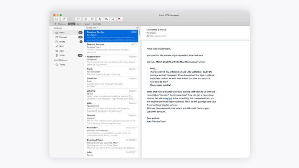Viewport: 299px width, 168px height.
Task: Forward the selected message
Action: 113,19
